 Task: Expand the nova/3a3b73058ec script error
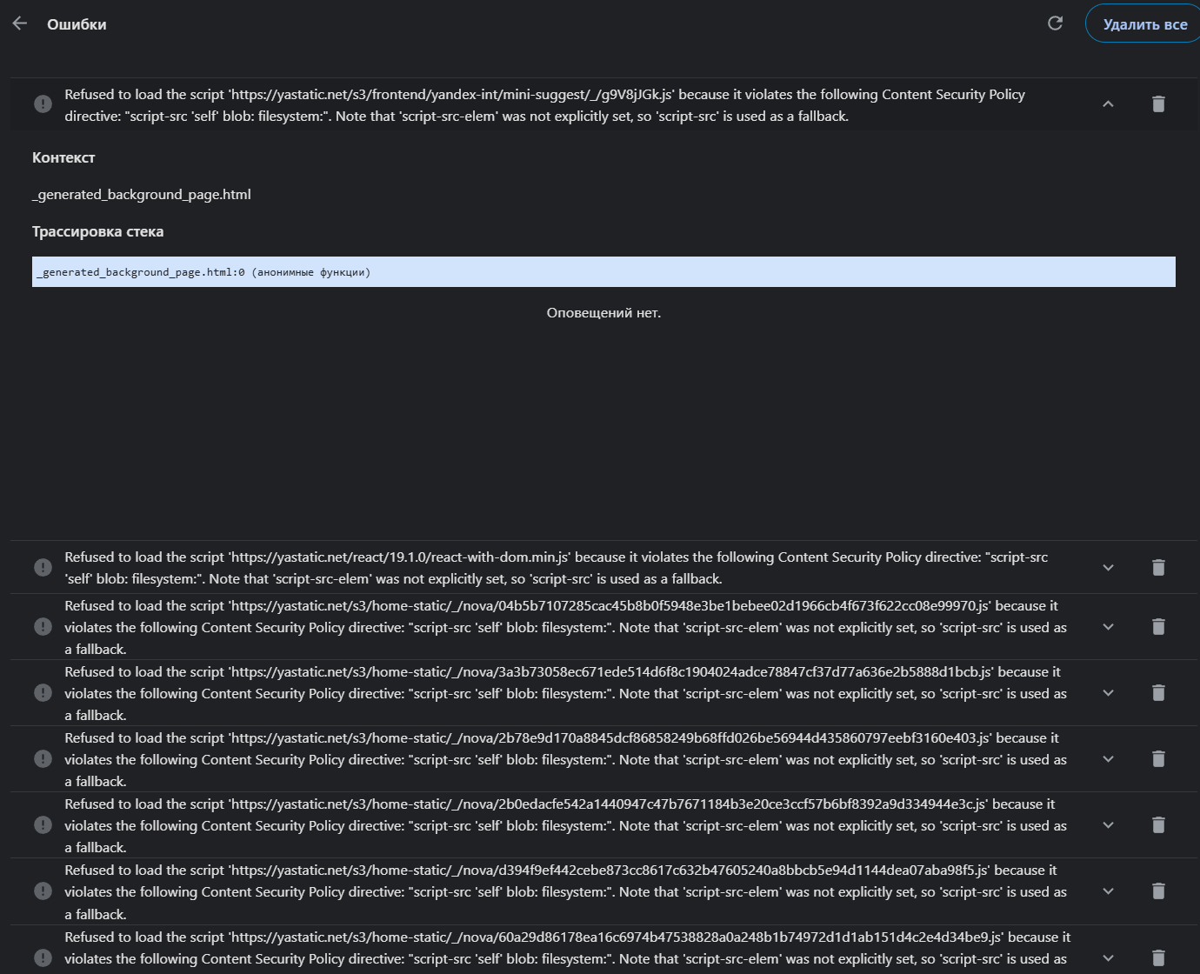[1108, 693]
